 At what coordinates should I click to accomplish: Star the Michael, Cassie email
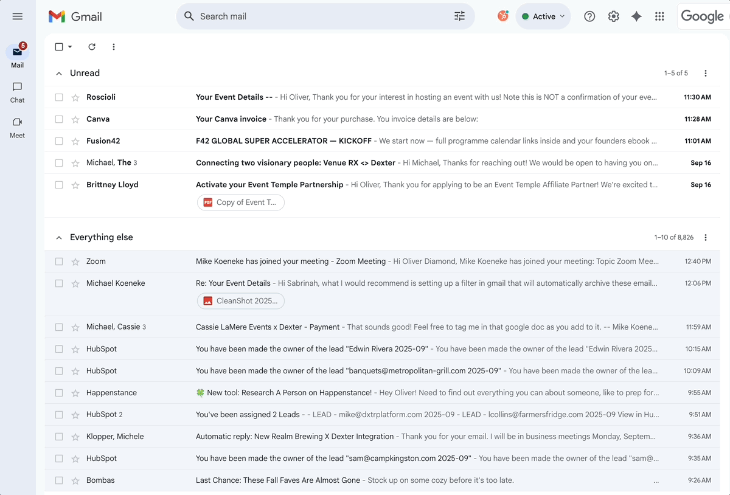click(x=75, y=327)
